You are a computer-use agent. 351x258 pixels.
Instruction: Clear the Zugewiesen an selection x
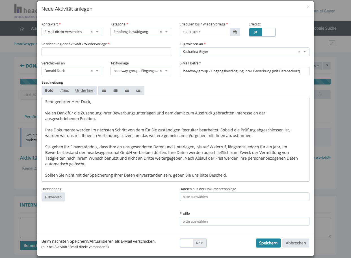point(299,52)
